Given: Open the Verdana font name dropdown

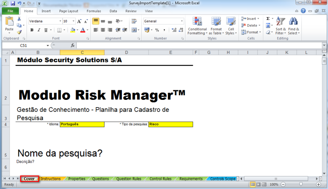Looking at the screenshot, I should click(60, 21).
